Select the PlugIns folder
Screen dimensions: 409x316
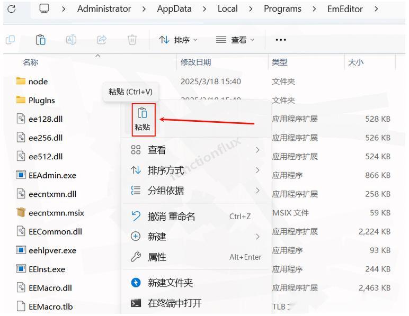pyautogui.click(x=42, y=100)
